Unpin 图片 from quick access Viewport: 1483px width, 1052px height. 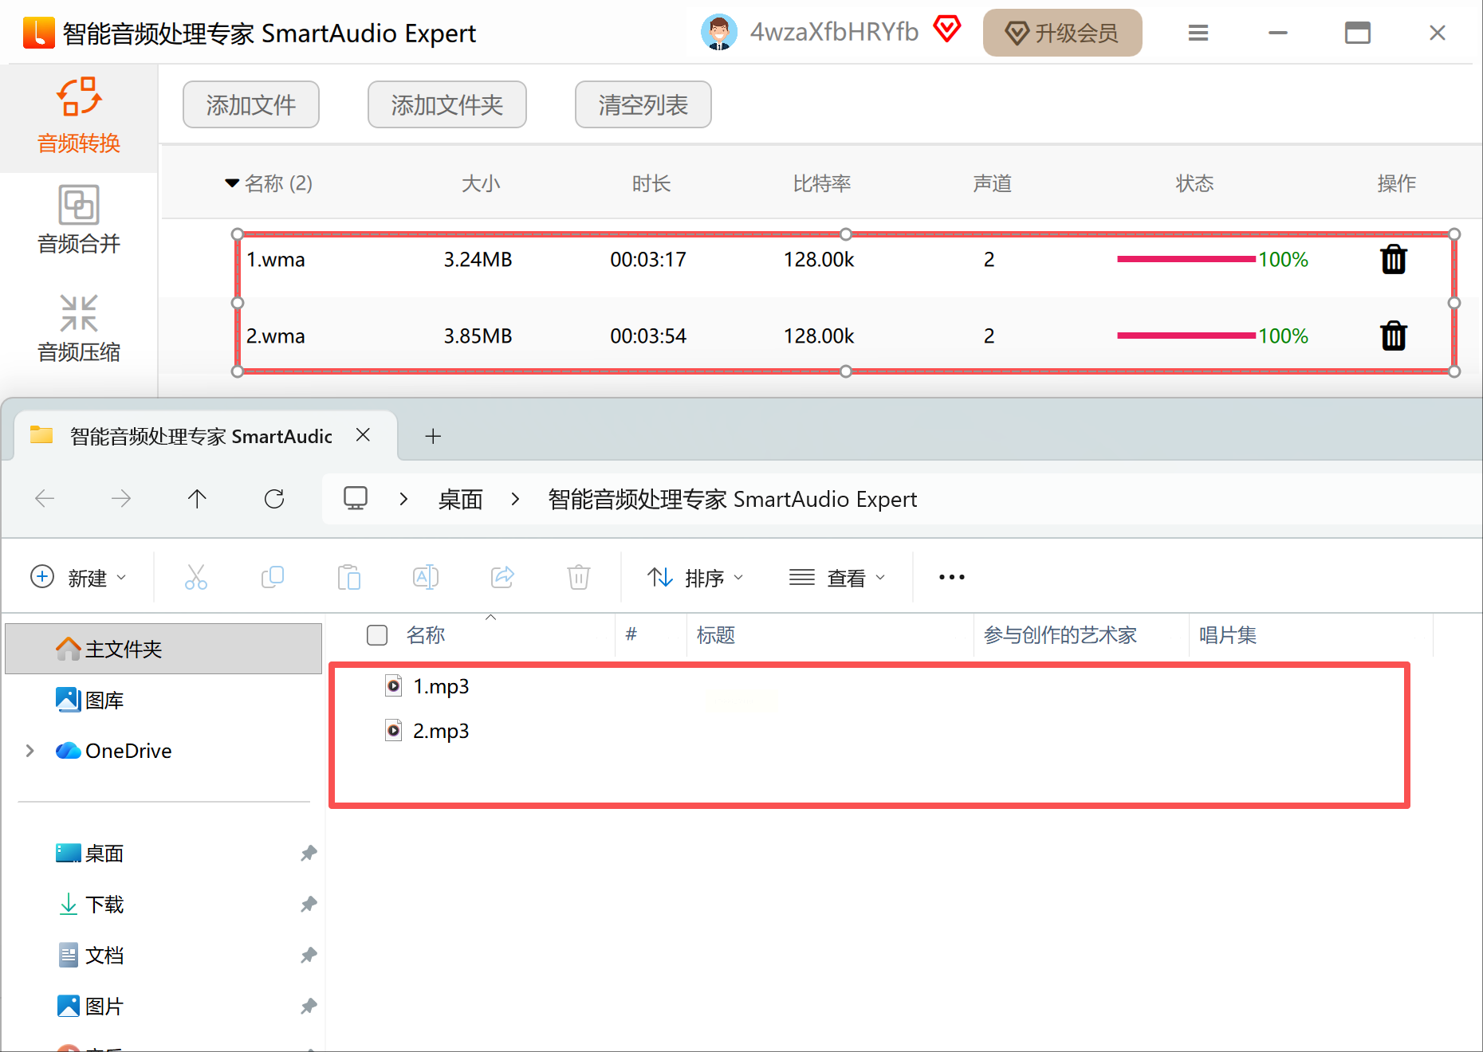point(309,1007)
